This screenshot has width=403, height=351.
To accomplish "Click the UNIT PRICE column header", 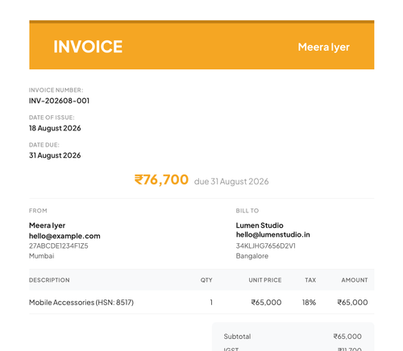I will tap(265, 280).
